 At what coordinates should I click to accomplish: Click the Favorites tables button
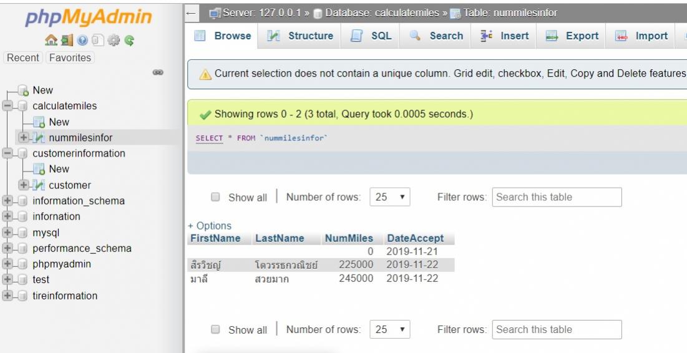(70, 57)
